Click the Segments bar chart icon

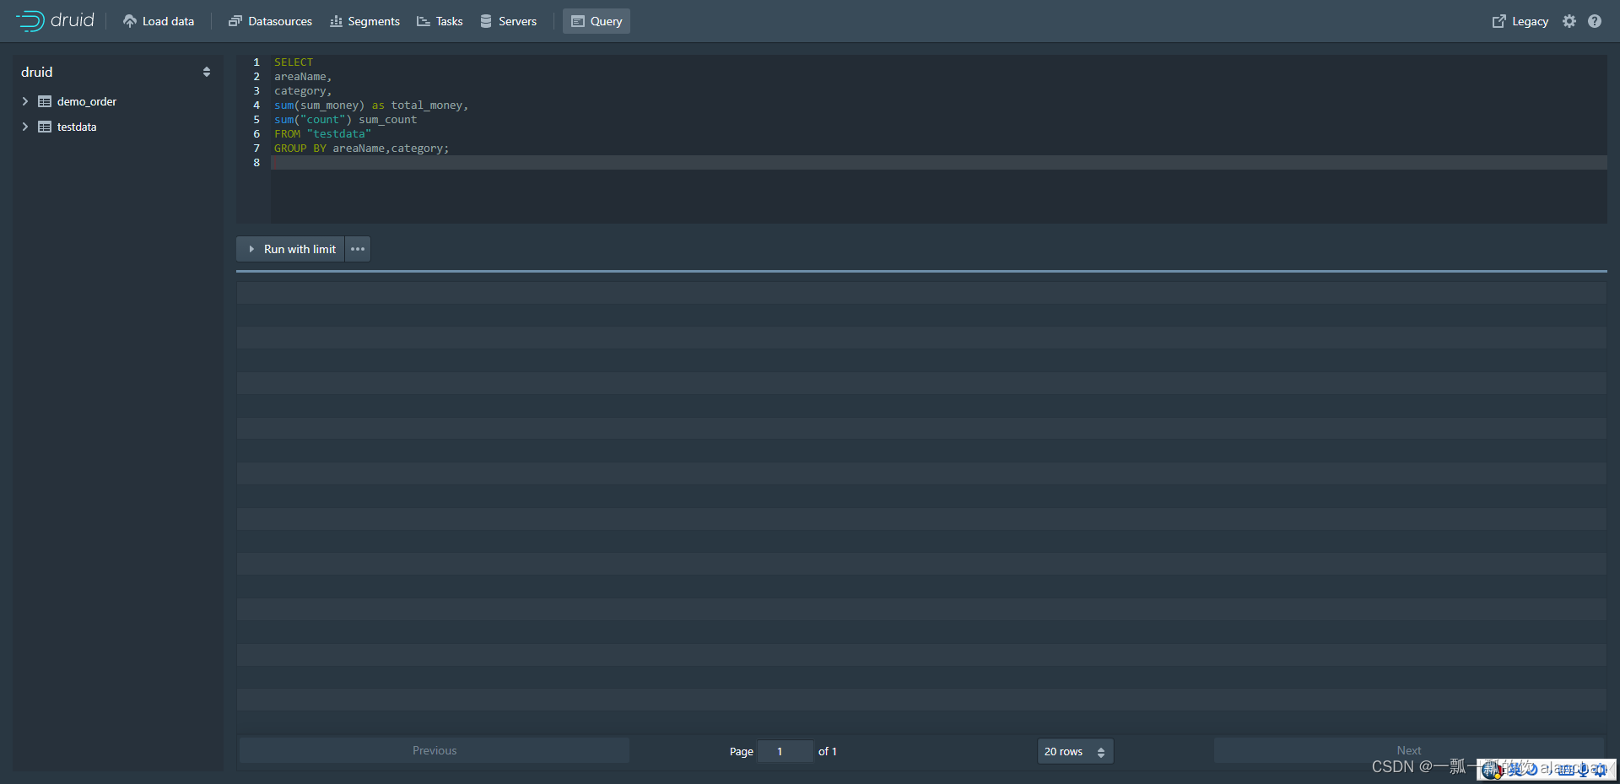click(x=336, y=21)
